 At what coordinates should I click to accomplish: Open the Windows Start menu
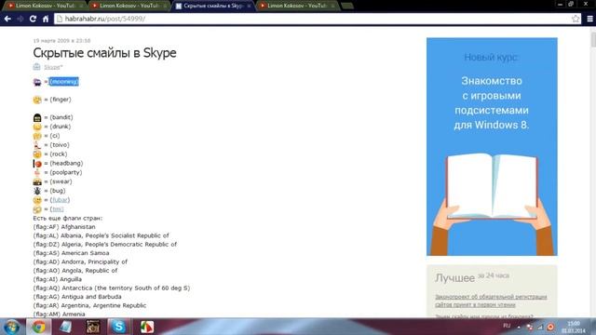tap(12, 327)
